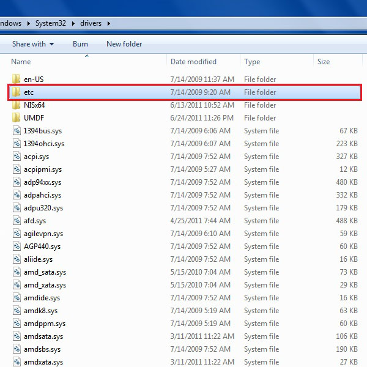Select the amdsata.sys file name

coord(43,336)
